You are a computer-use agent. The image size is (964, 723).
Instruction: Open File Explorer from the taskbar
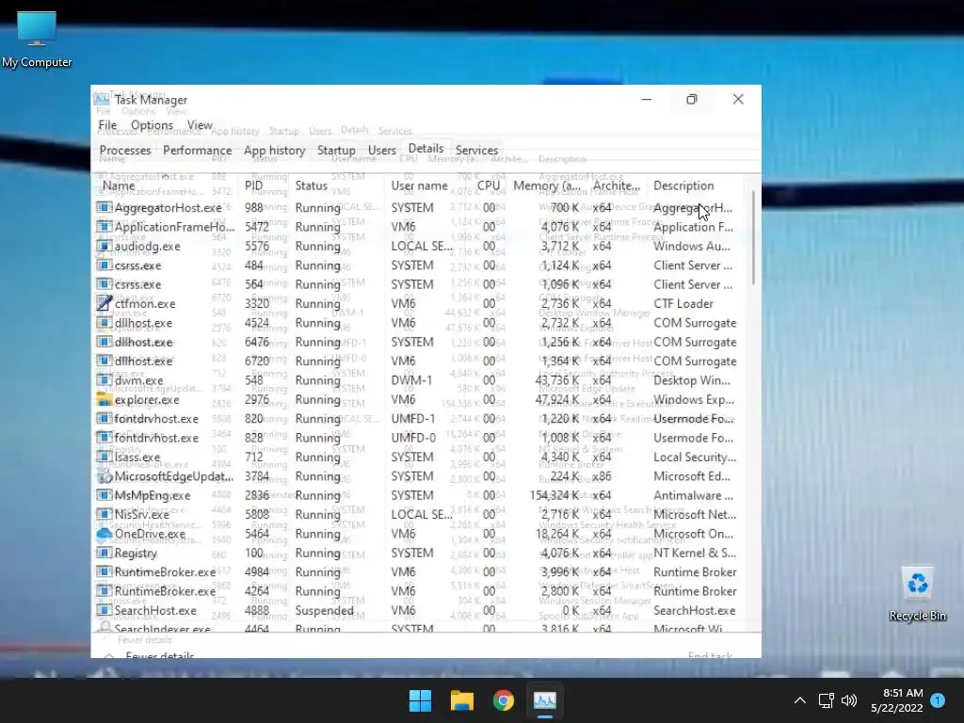461,700
